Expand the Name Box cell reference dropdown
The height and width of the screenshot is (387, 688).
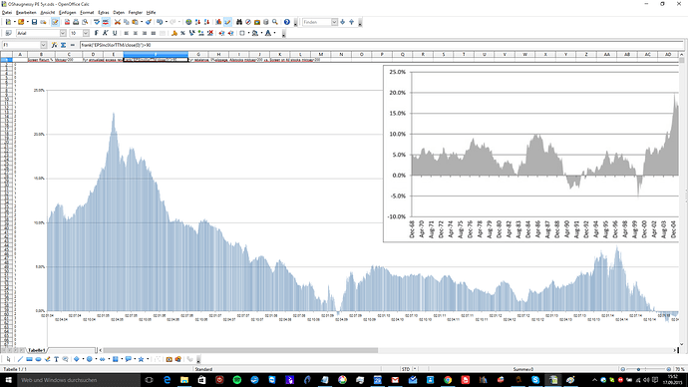pos(44,45)
